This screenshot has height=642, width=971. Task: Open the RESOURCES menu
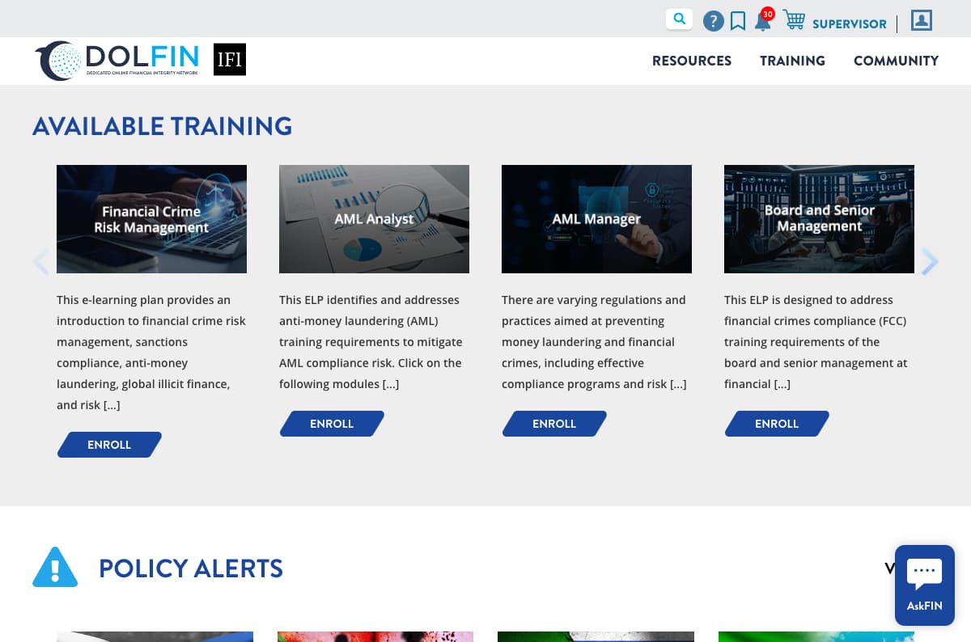(x=692, y=61)
